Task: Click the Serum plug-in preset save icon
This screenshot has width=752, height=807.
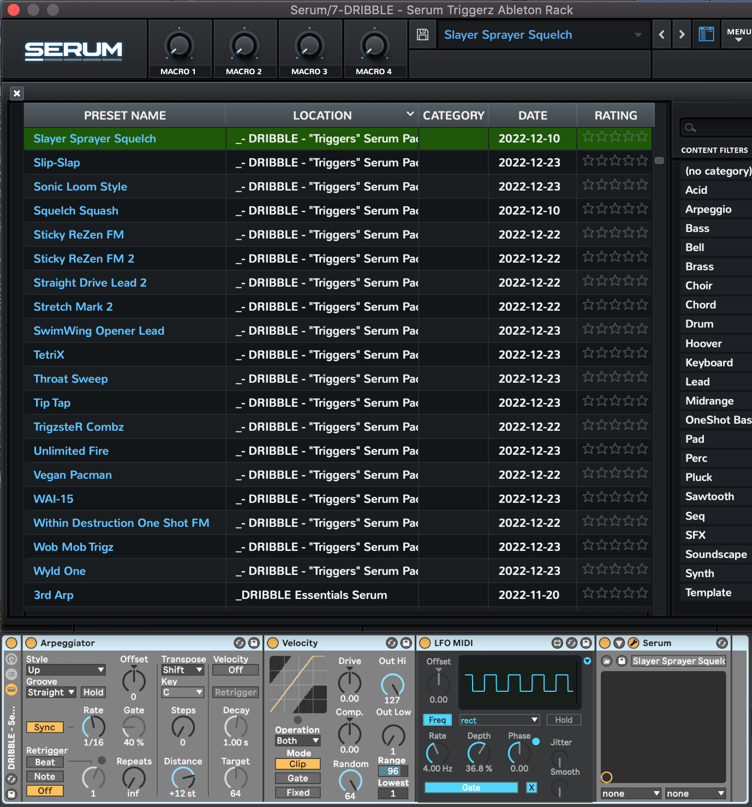Action: point(622,661)
